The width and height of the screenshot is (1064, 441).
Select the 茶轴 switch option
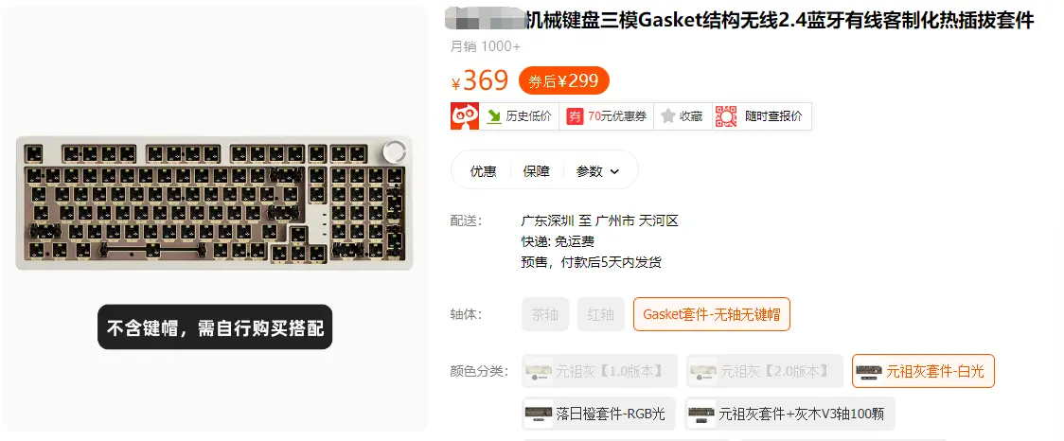(545, 314)
